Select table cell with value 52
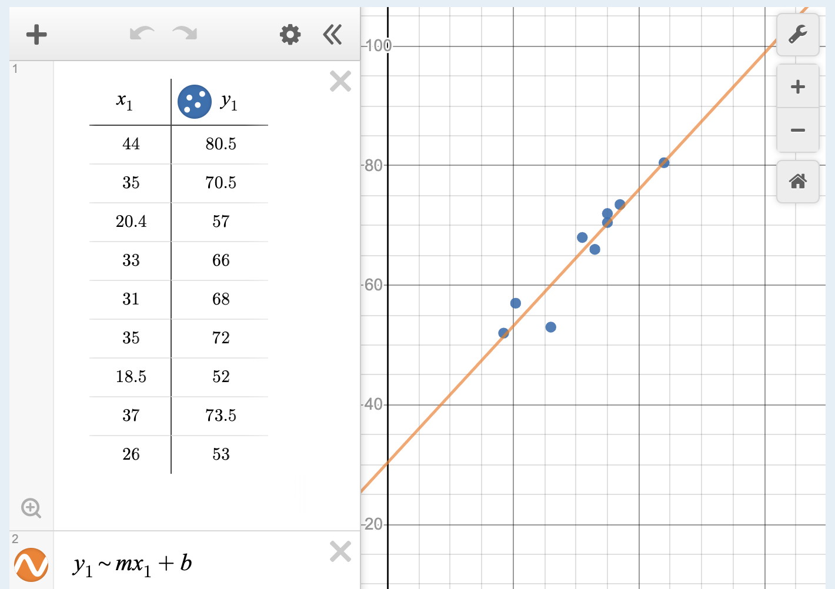Image resolution: width=835 pixels, height=589 pixels. (x=221, y=377)
